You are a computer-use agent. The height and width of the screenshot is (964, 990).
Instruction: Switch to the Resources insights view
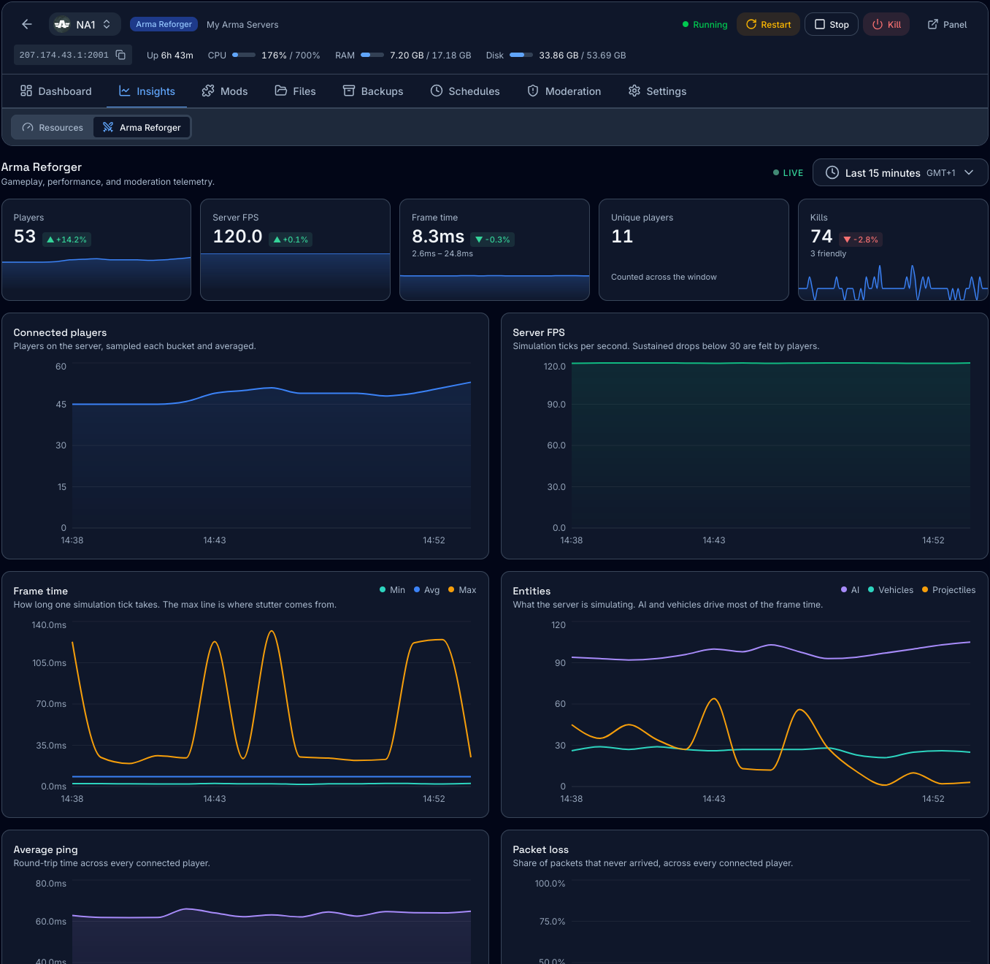[53, 127]
